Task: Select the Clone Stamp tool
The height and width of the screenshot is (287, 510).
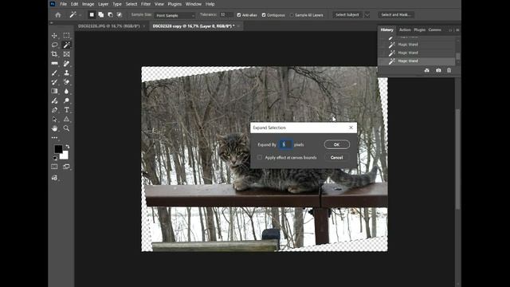Action: click(x=66, y=73)
